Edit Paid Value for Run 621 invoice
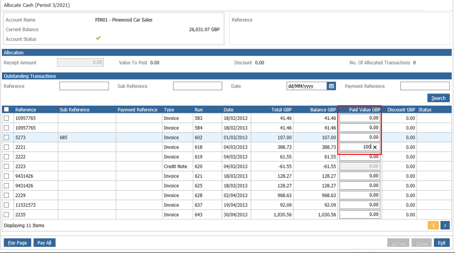455x253 pixels. click(x=360, y=176)
